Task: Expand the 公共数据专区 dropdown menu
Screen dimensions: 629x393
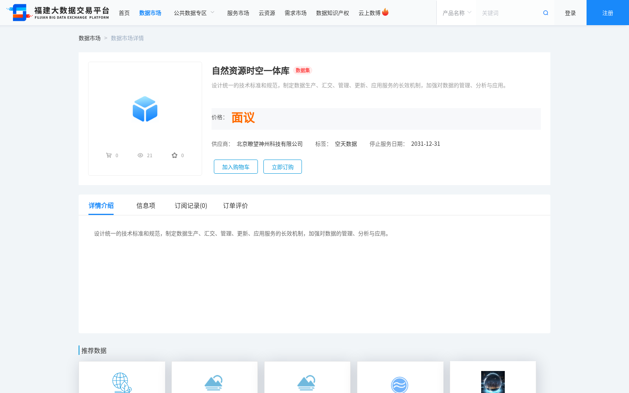Action: [x=194, y=13]
